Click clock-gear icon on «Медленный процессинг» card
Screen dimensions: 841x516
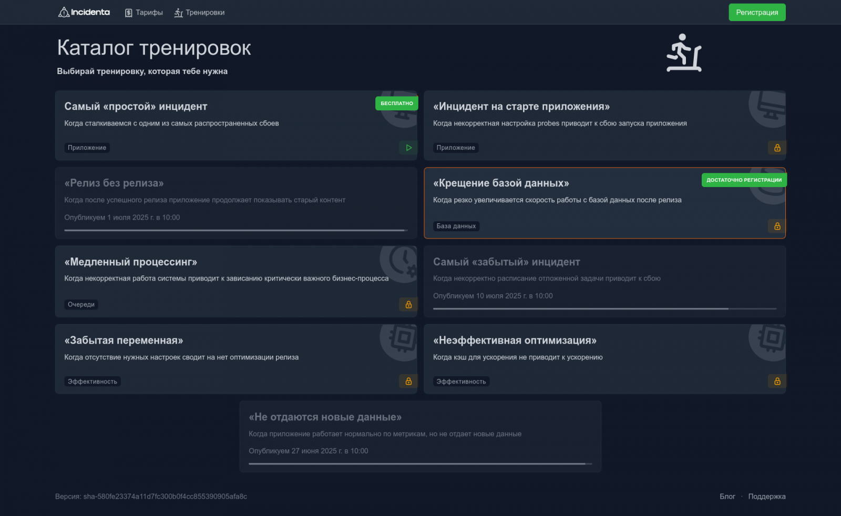(398, 264)
